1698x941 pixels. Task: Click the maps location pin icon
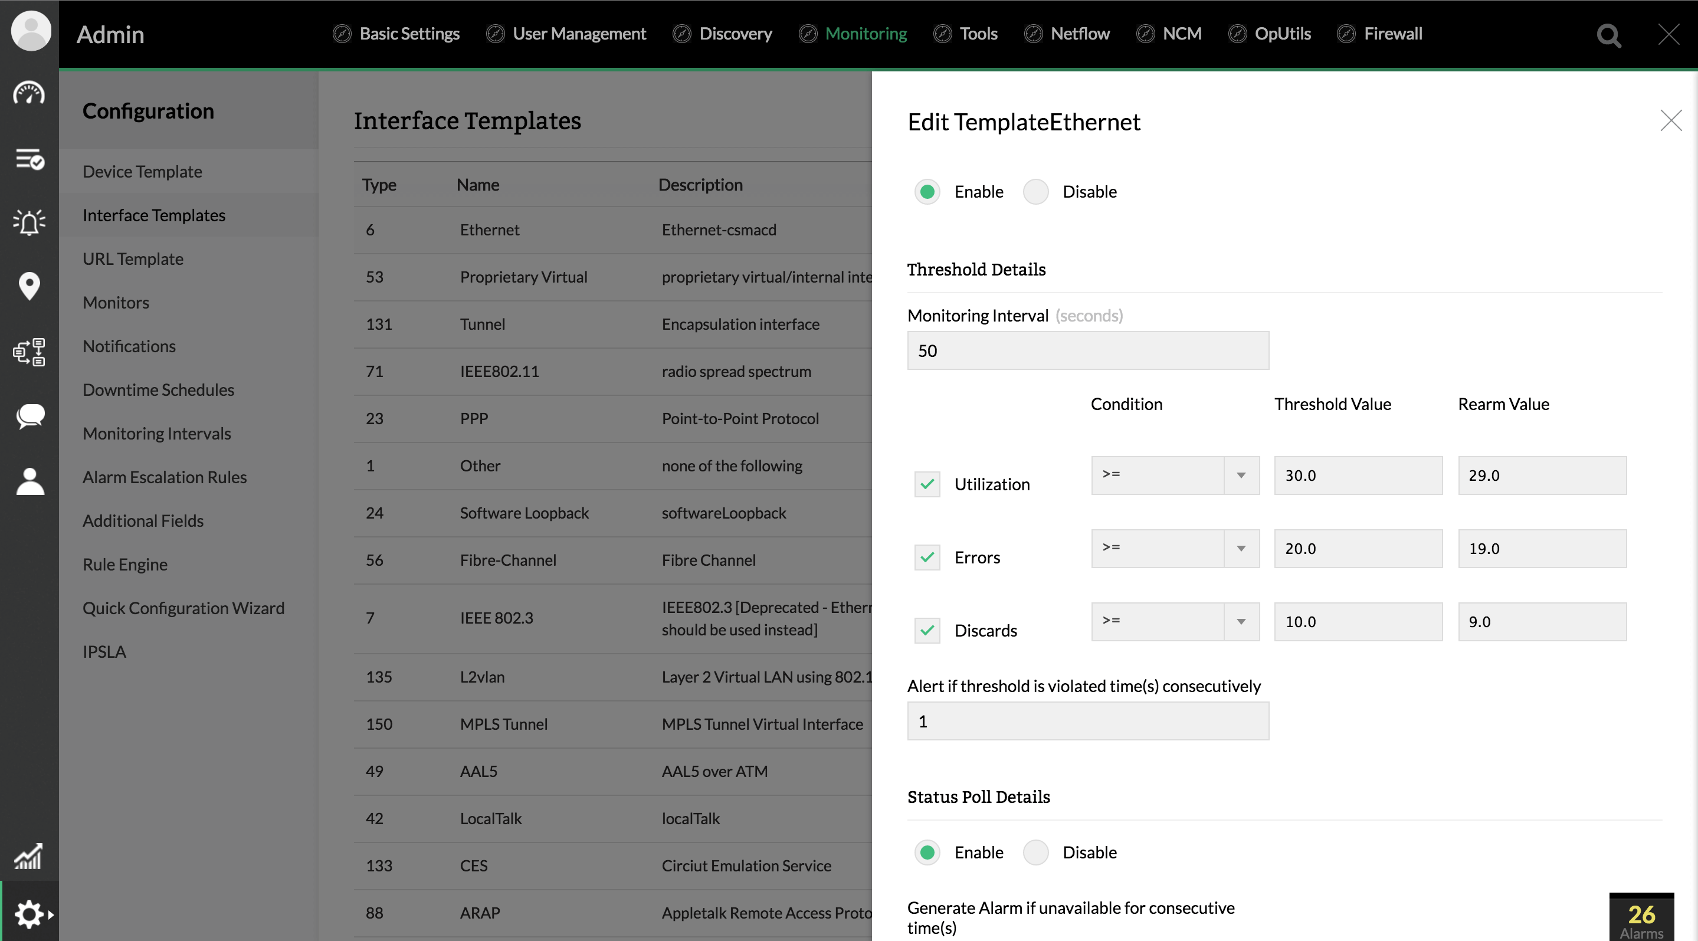point(29,286)
